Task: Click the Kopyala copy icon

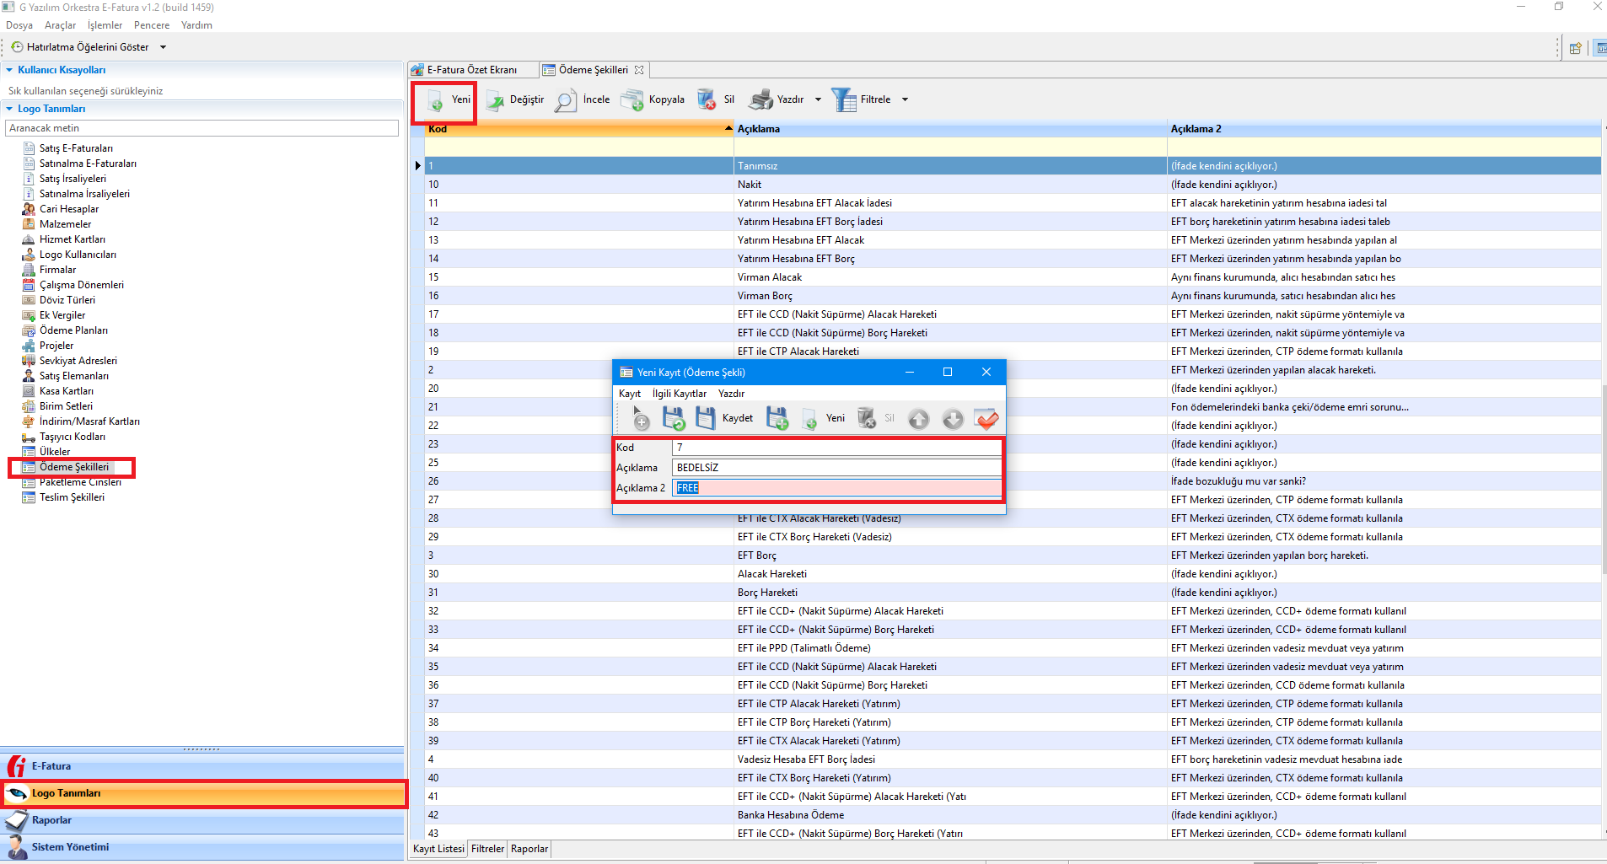Action: click(x=632, y=100)
